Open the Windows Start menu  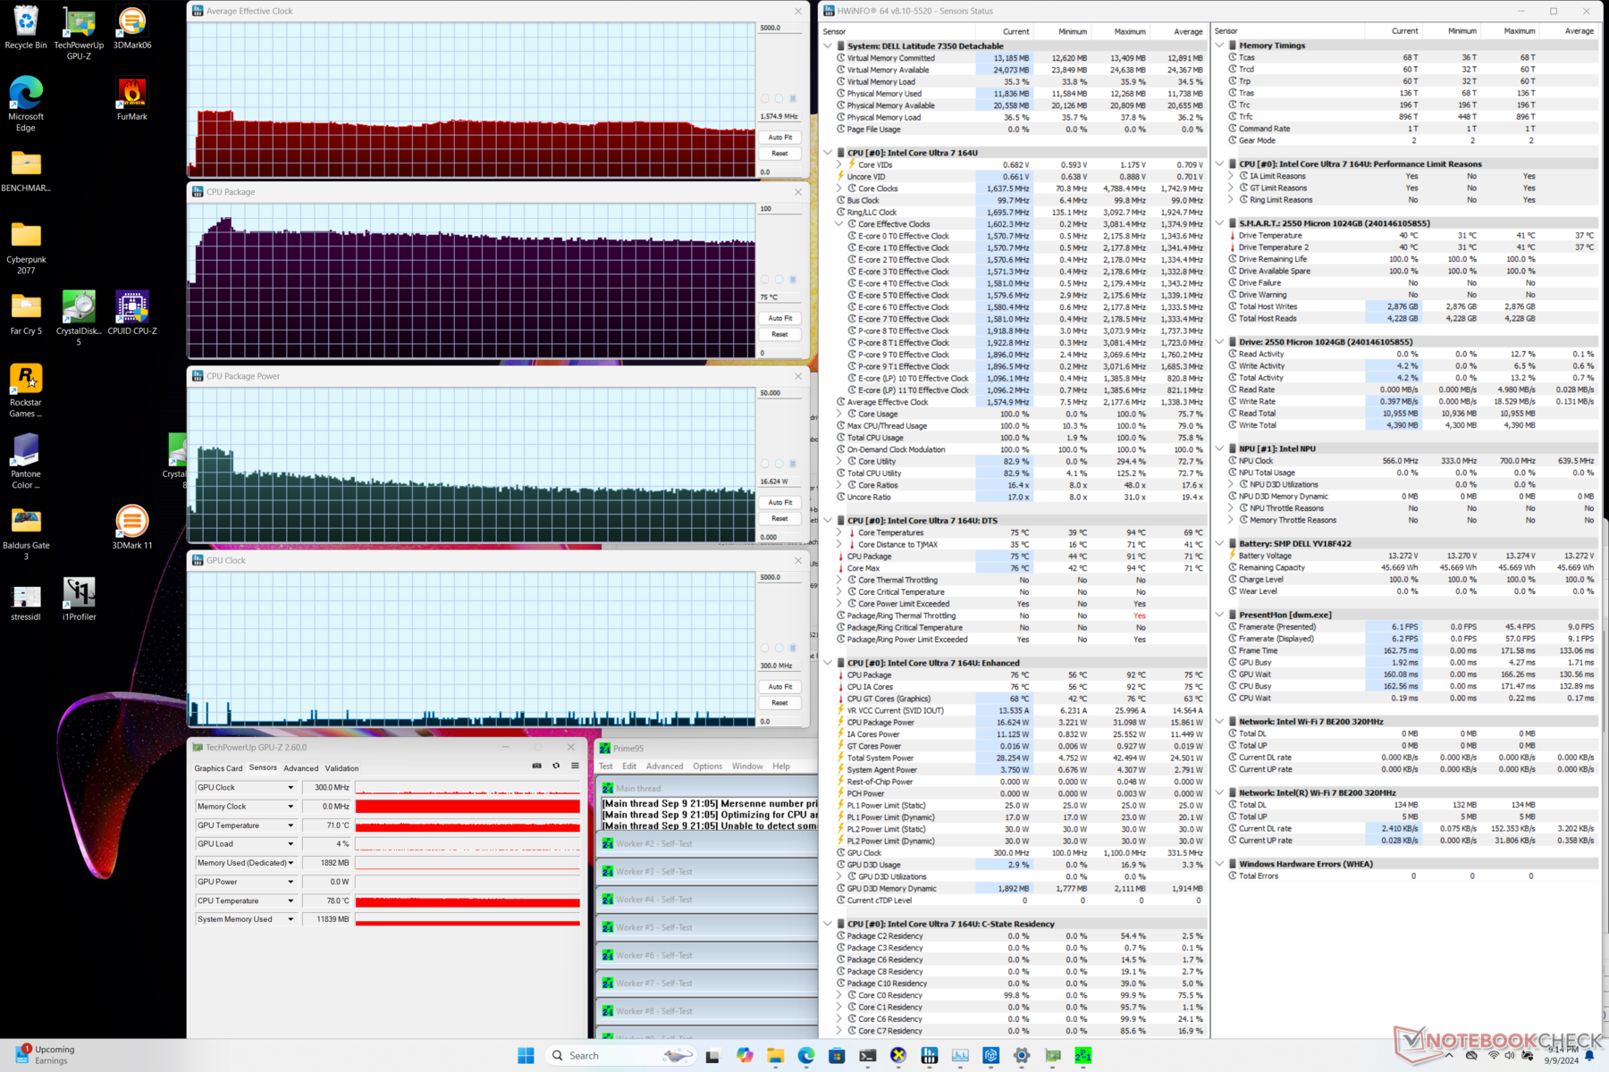click(x=526, y=1055)
